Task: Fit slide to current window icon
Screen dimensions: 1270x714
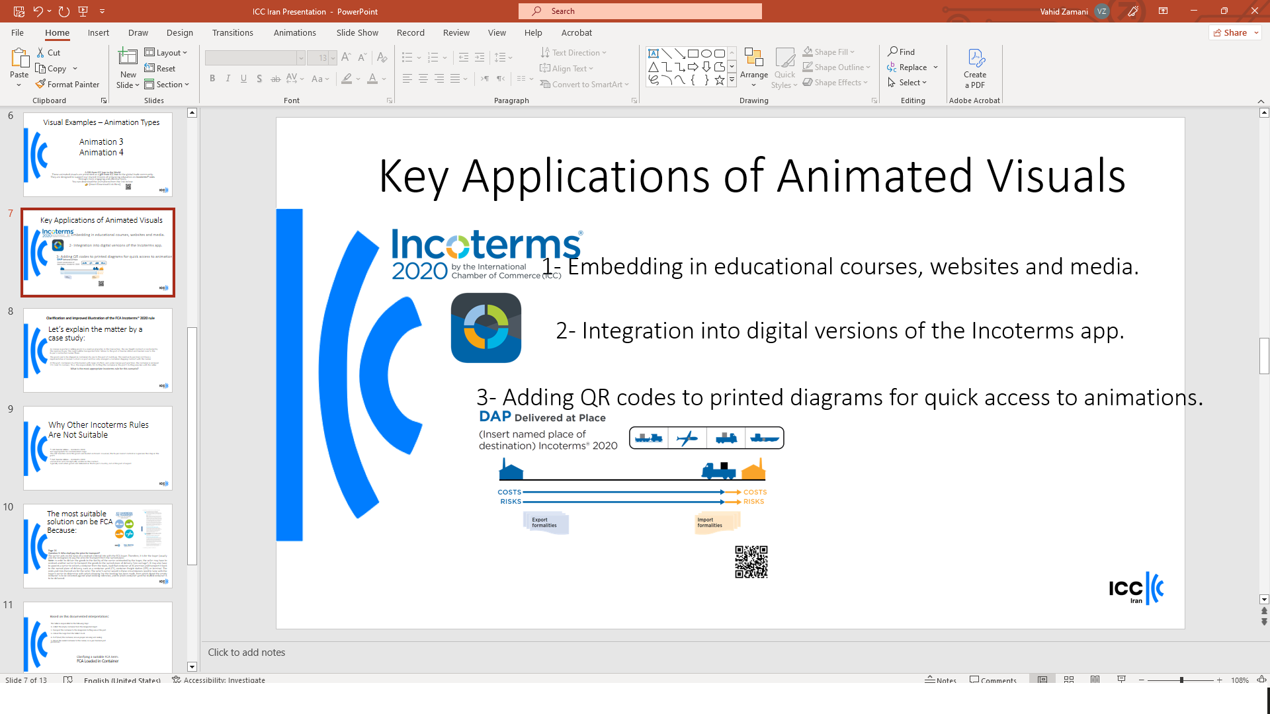Action: pos(1261,680)
